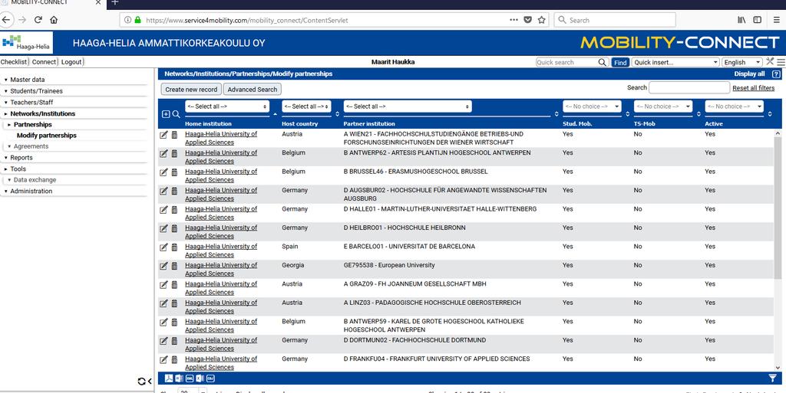This screenshot has width=786, height=393.
Task: Click the magnifier icon in table header
Action: click(x=176, y=114)
